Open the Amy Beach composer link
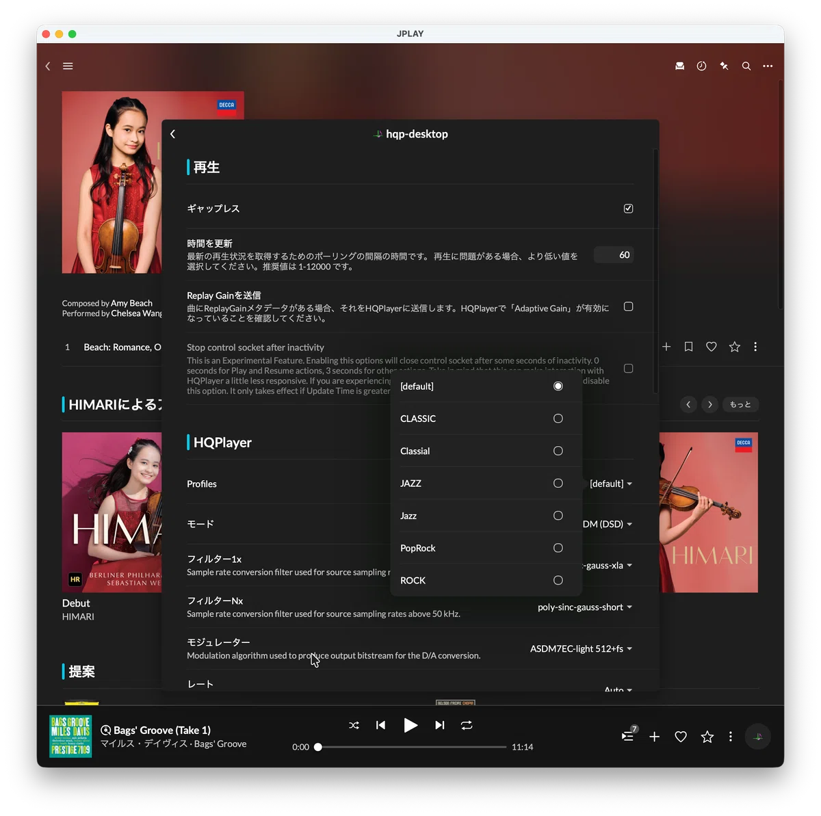 pos(131,303)
